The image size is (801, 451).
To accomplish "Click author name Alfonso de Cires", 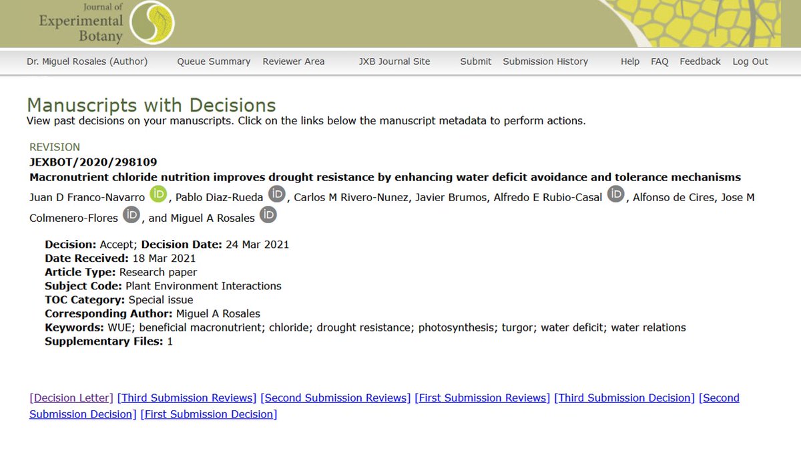I will [674, 197].
